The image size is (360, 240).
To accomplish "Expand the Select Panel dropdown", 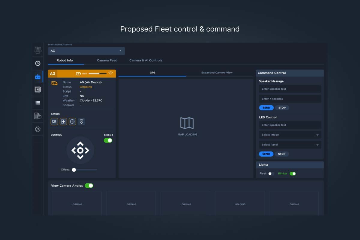I will (290, 145).
